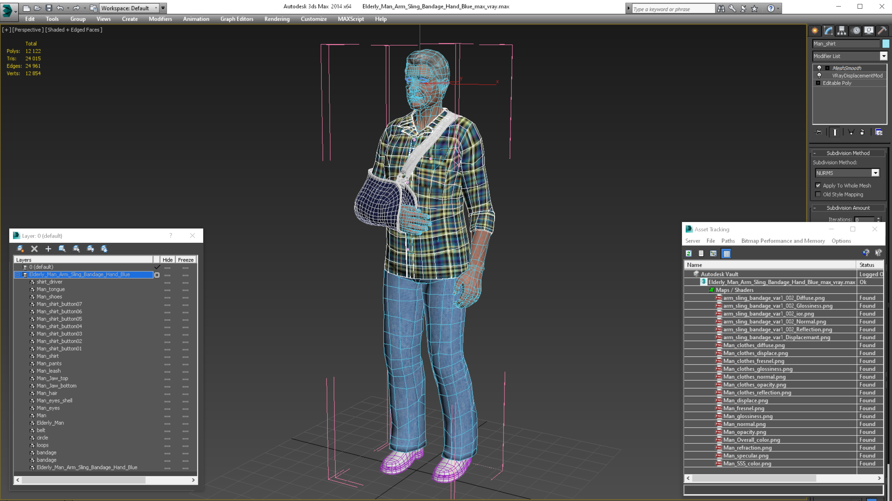The image size is (892, 501).
Task: Open the Graph Editors menu
Action: (237, 19)
